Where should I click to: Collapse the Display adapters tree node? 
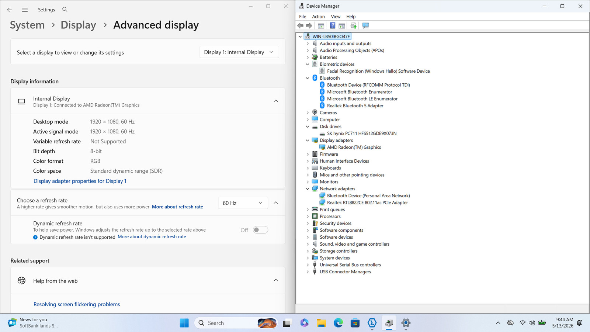[x=308, y=141]
